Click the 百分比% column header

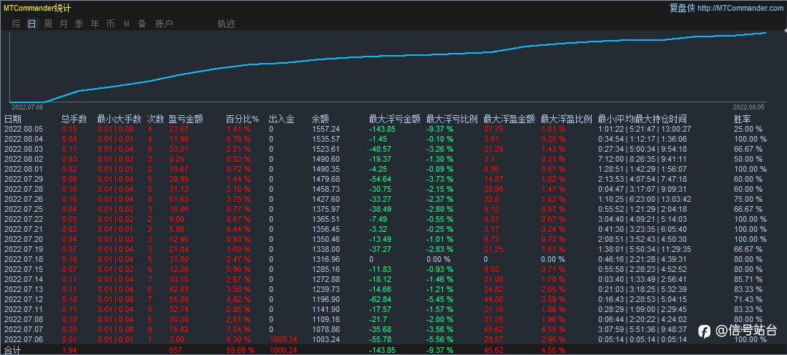click(x=243, y=119)
